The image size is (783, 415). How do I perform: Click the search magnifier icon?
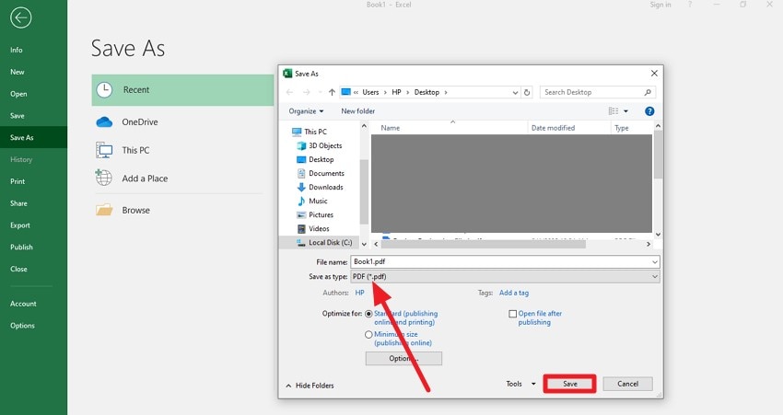tap(648, 92)
